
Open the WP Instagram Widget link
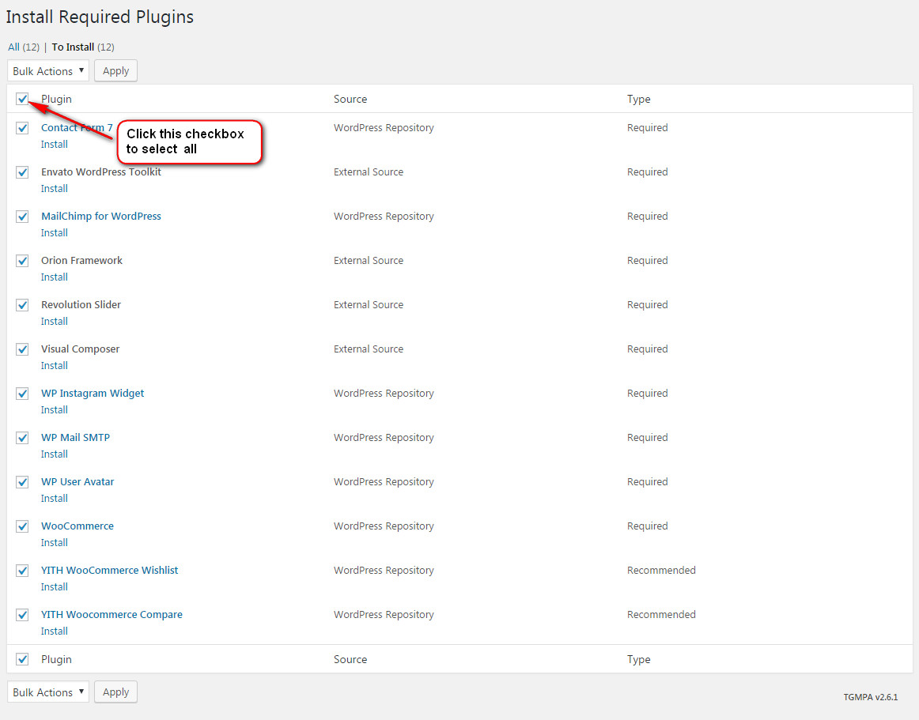(93, 393)
